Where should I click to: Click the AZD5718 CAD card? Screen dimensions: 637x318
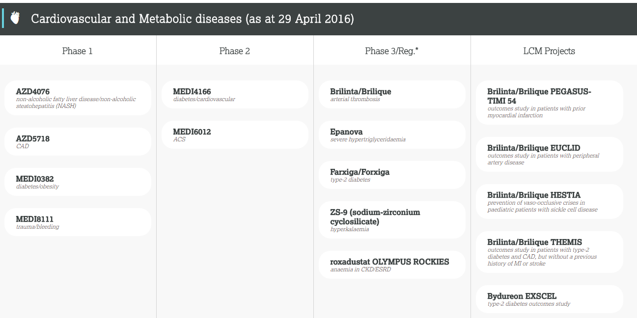(x=78, y=141)
